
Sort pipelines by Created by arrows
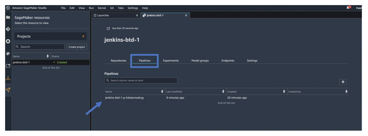coord(346,92)
